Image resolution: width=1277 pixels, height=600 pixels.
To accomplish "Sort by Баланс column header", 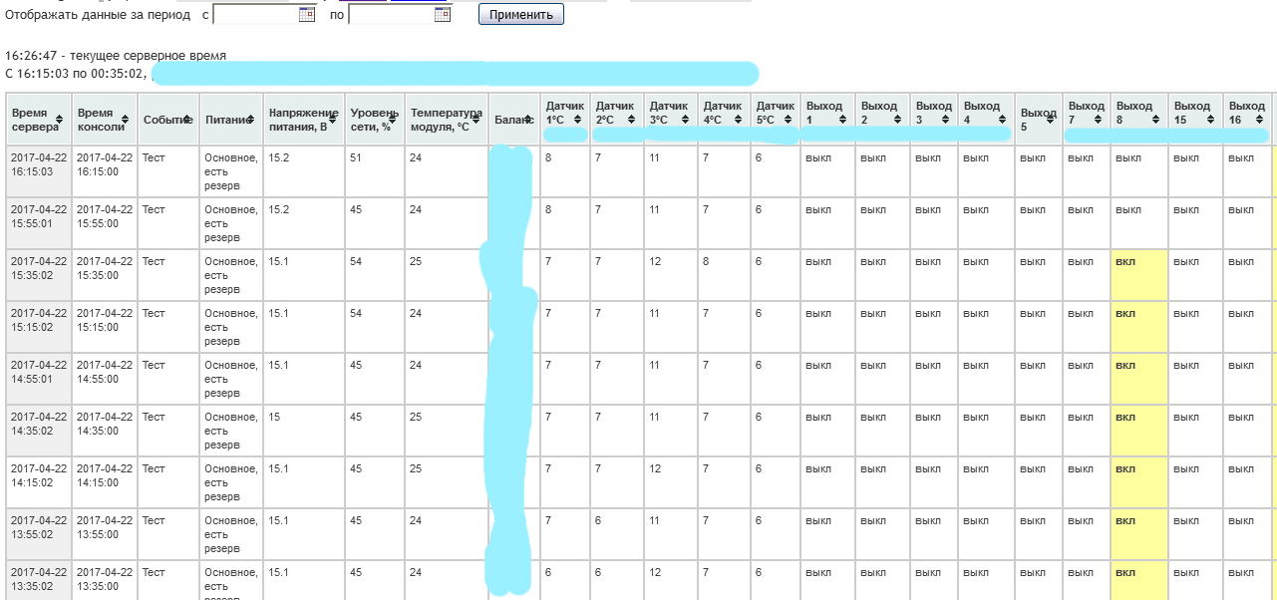I will 513,120.
